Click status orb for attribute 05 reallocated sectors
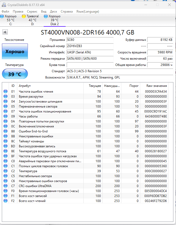Screen dimensions: 176x225 pyautogui.click(x=5, y=106)
